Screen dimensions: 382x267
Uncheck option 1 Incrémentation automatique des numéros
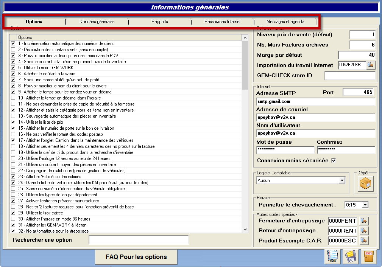point(13,43)
